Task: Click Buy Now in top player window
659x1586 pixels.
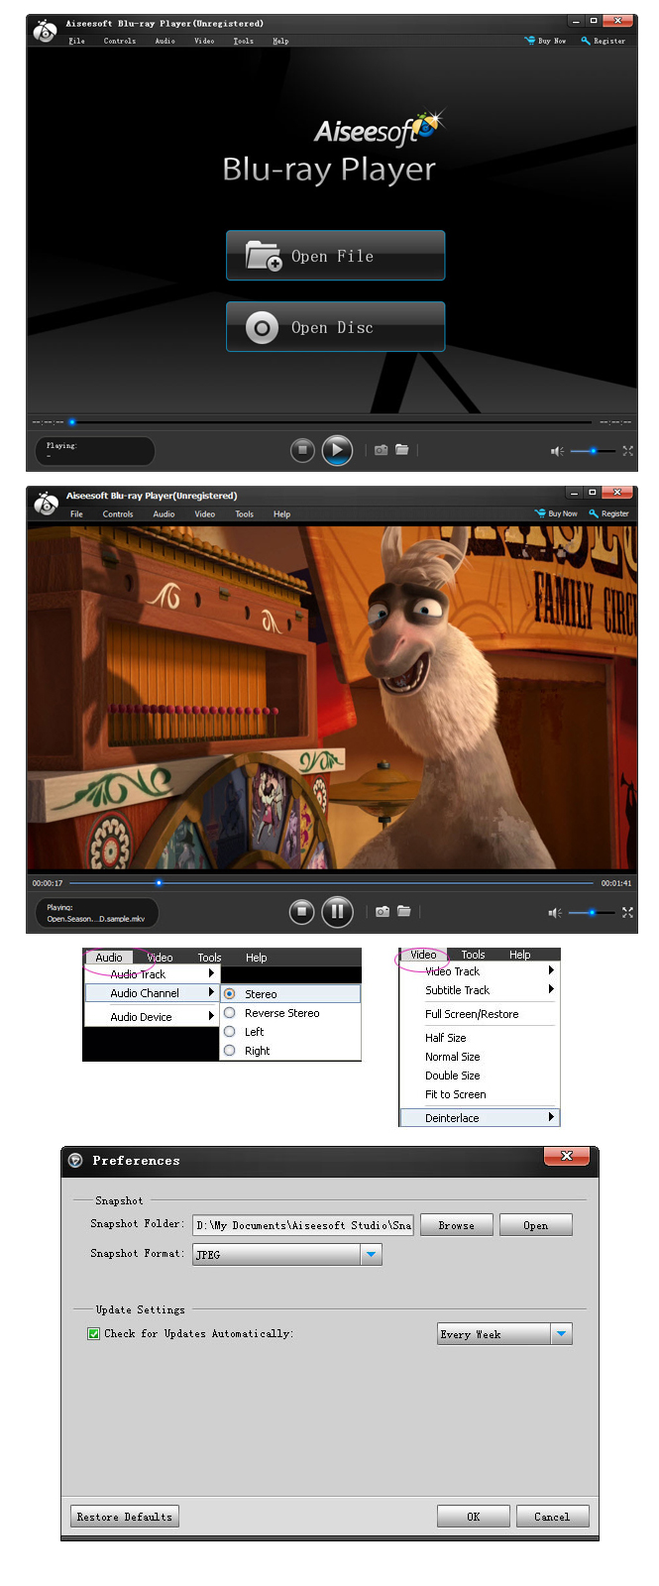Action: coord(545,41)
